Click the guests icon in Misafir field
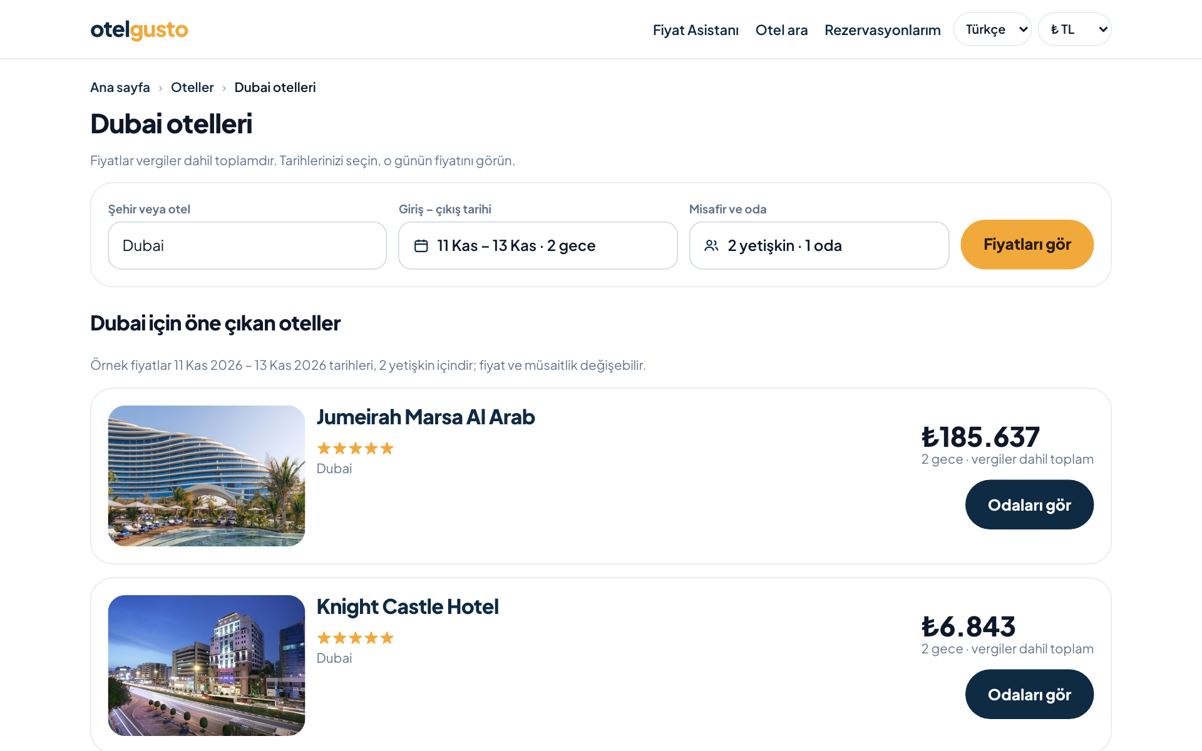The height and width of the screenshot is (751, 1202). click(711, 246)
